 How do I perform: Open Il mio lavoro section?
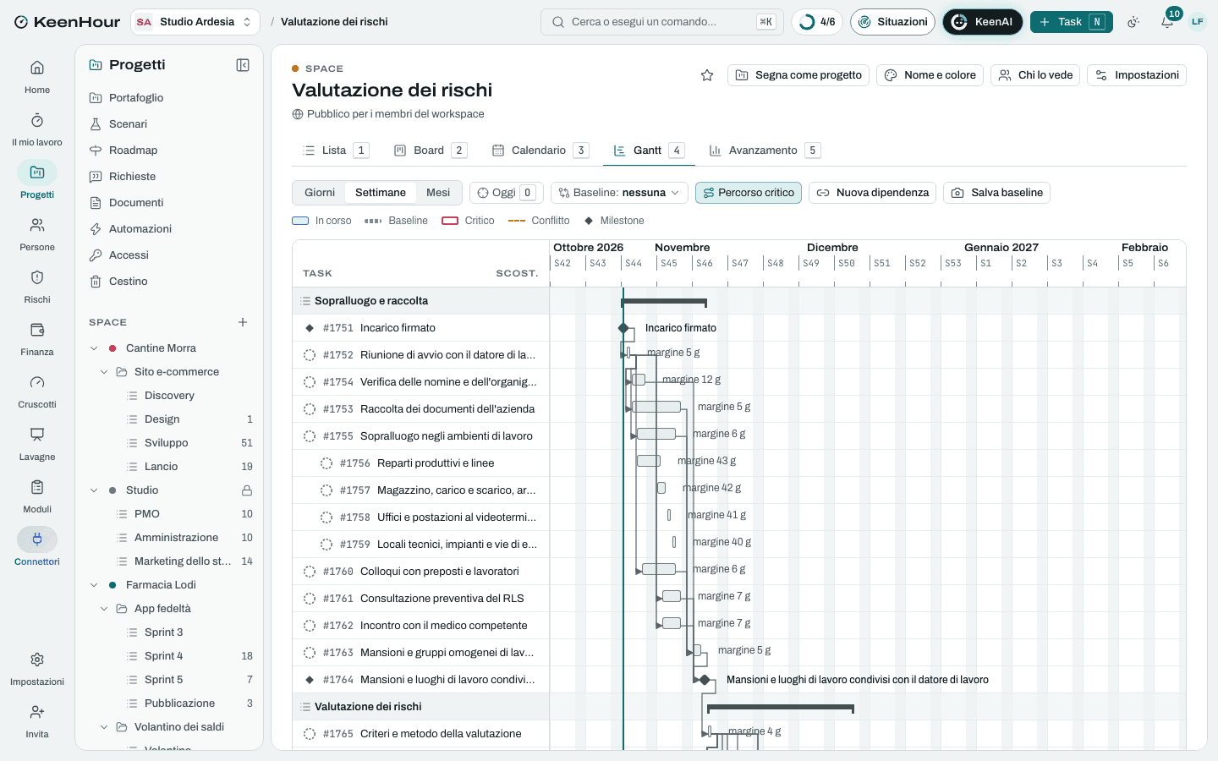click(37, 129)
